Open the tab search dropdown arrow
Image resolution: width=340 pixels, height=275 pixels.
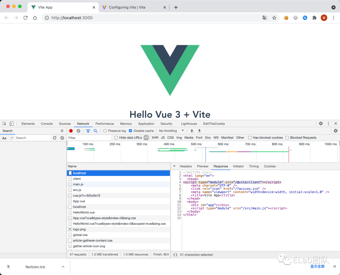point(333,7)
